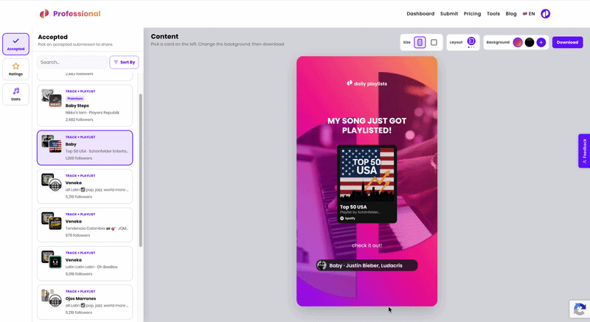The image size is (590, 322).
Task: Click the artist avatar beside Baby - Justin Bieber
Action: pyautogui.click(x=322, y=265)
